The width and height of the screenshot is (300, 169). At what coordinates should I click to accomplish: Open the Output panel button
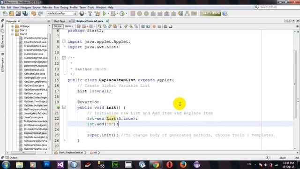(x=11, y=158)
